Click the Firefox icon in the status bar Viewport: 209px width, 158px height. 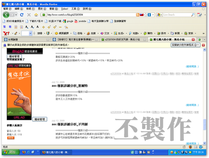coord(190,147)
